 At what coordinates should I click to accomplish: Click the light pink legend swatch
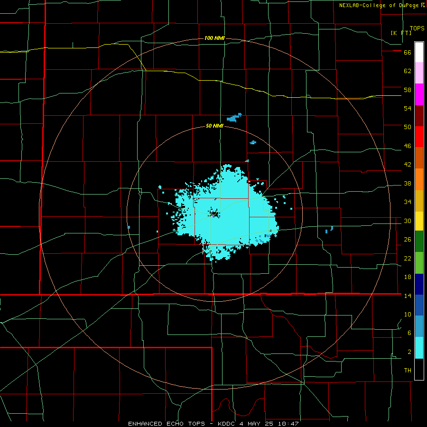point(419,73)
